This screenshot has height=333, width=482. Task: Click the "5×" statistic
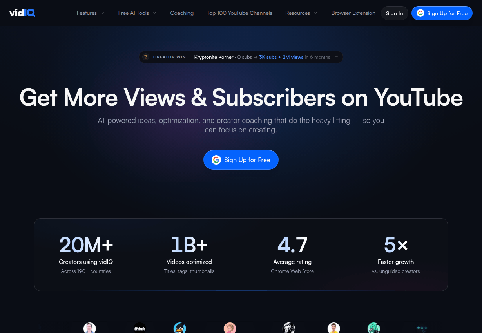point(396,244)
